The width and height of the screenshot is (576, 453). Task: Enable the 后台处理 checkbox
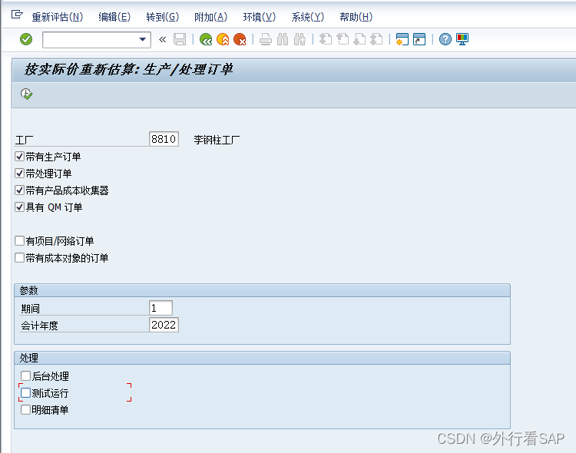25,376
